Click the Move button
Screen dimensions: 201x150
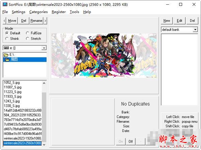[x=12, y=21]
